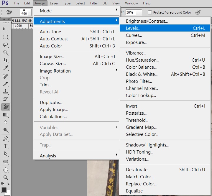Click Auto Tone in Image menu

(x=76, y=32)
